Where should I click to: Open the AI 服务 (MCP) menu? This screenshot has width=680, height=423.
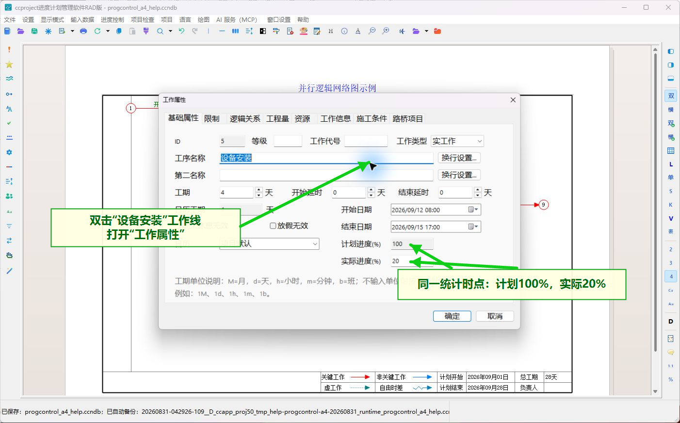click(x=237, y=19)
